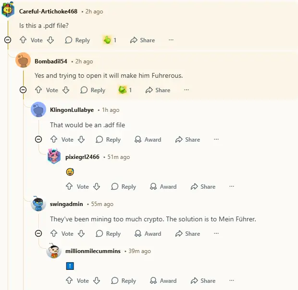Downvote swingadmin's comment

point(81,234)
